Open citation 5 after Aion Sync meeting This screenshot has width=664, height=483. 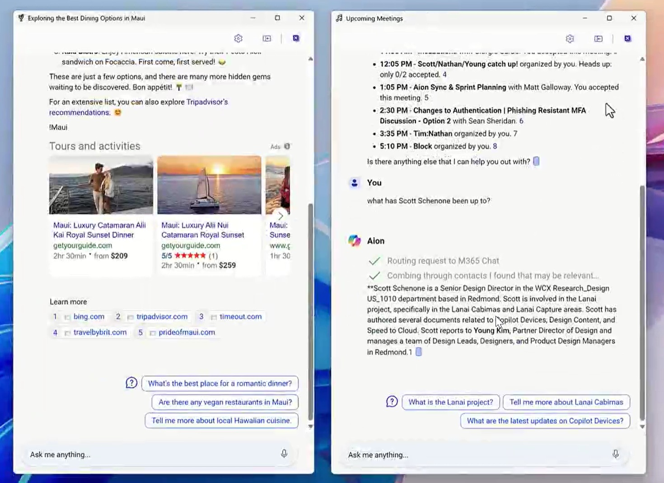click(x=426, y=98)
